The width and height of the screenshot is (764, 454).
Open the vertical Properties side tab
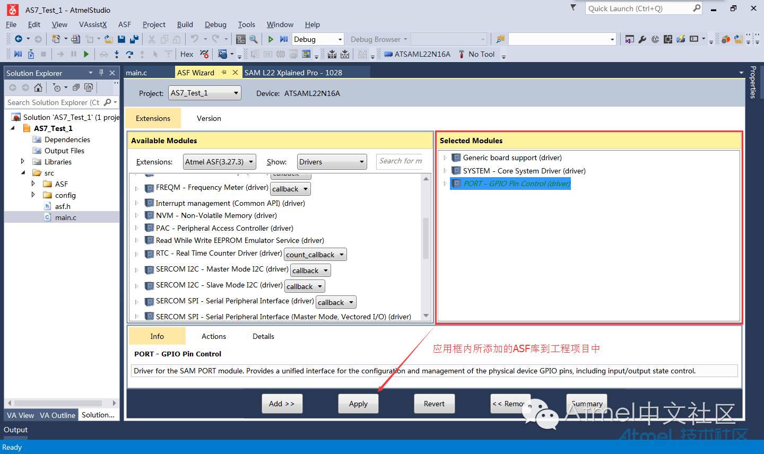click(753, 82)
